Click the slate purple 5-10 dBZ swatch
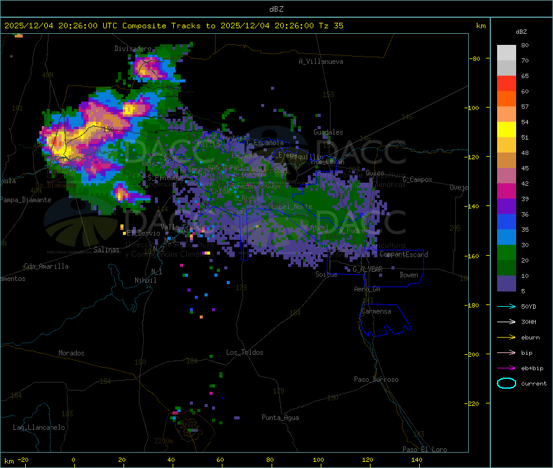Image resolution: width=553 pixels, height=468 pixels. click(x=506, y=284)
